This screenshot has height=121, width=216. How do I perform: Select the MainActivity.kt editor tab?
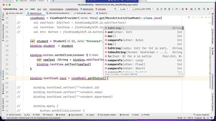pyautogui.click(x=35, y=13)
